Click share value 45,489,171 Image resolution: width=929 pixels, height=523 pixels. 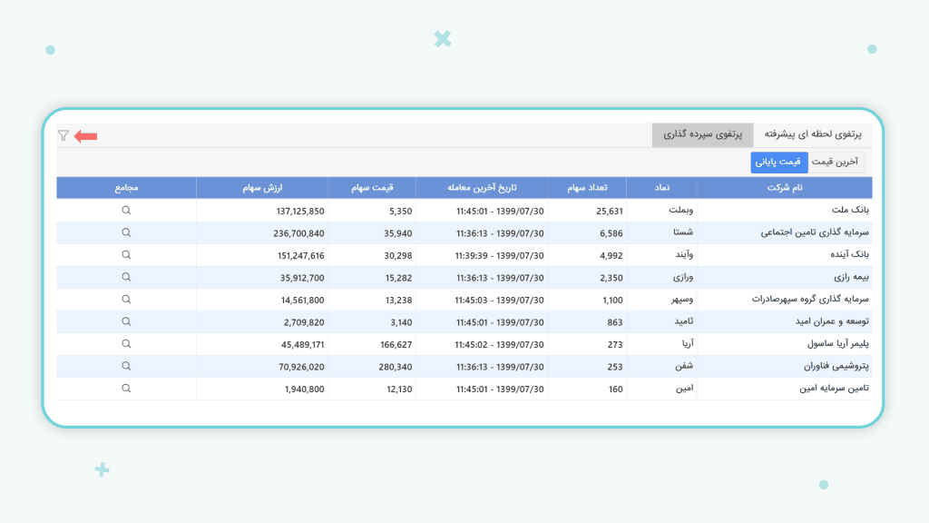click(x=303, y=344)
